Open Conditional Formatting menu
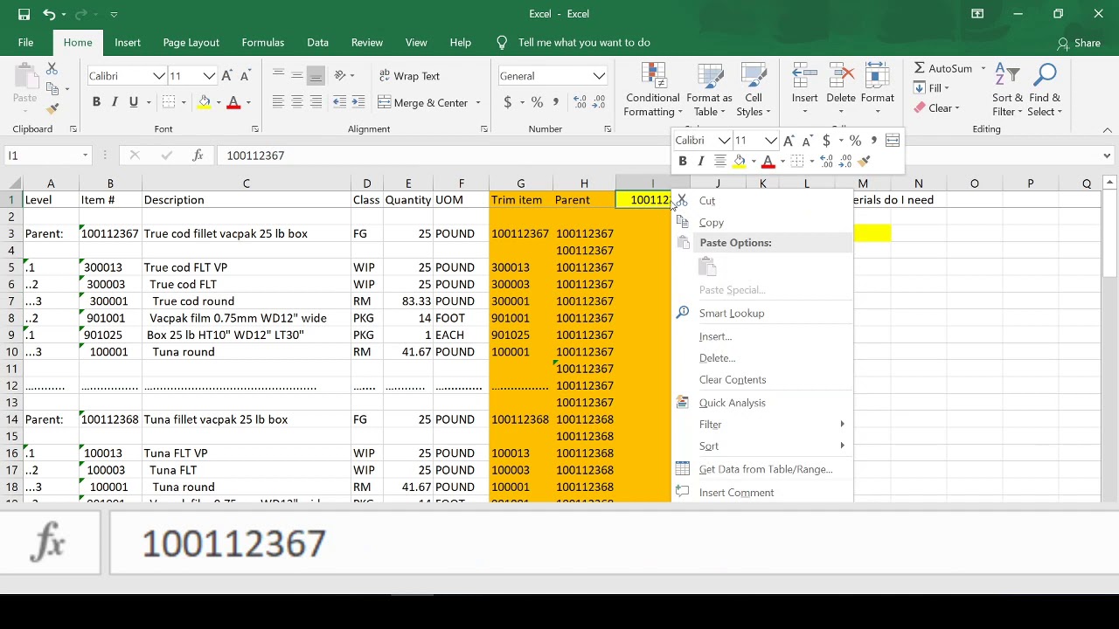 652,90
